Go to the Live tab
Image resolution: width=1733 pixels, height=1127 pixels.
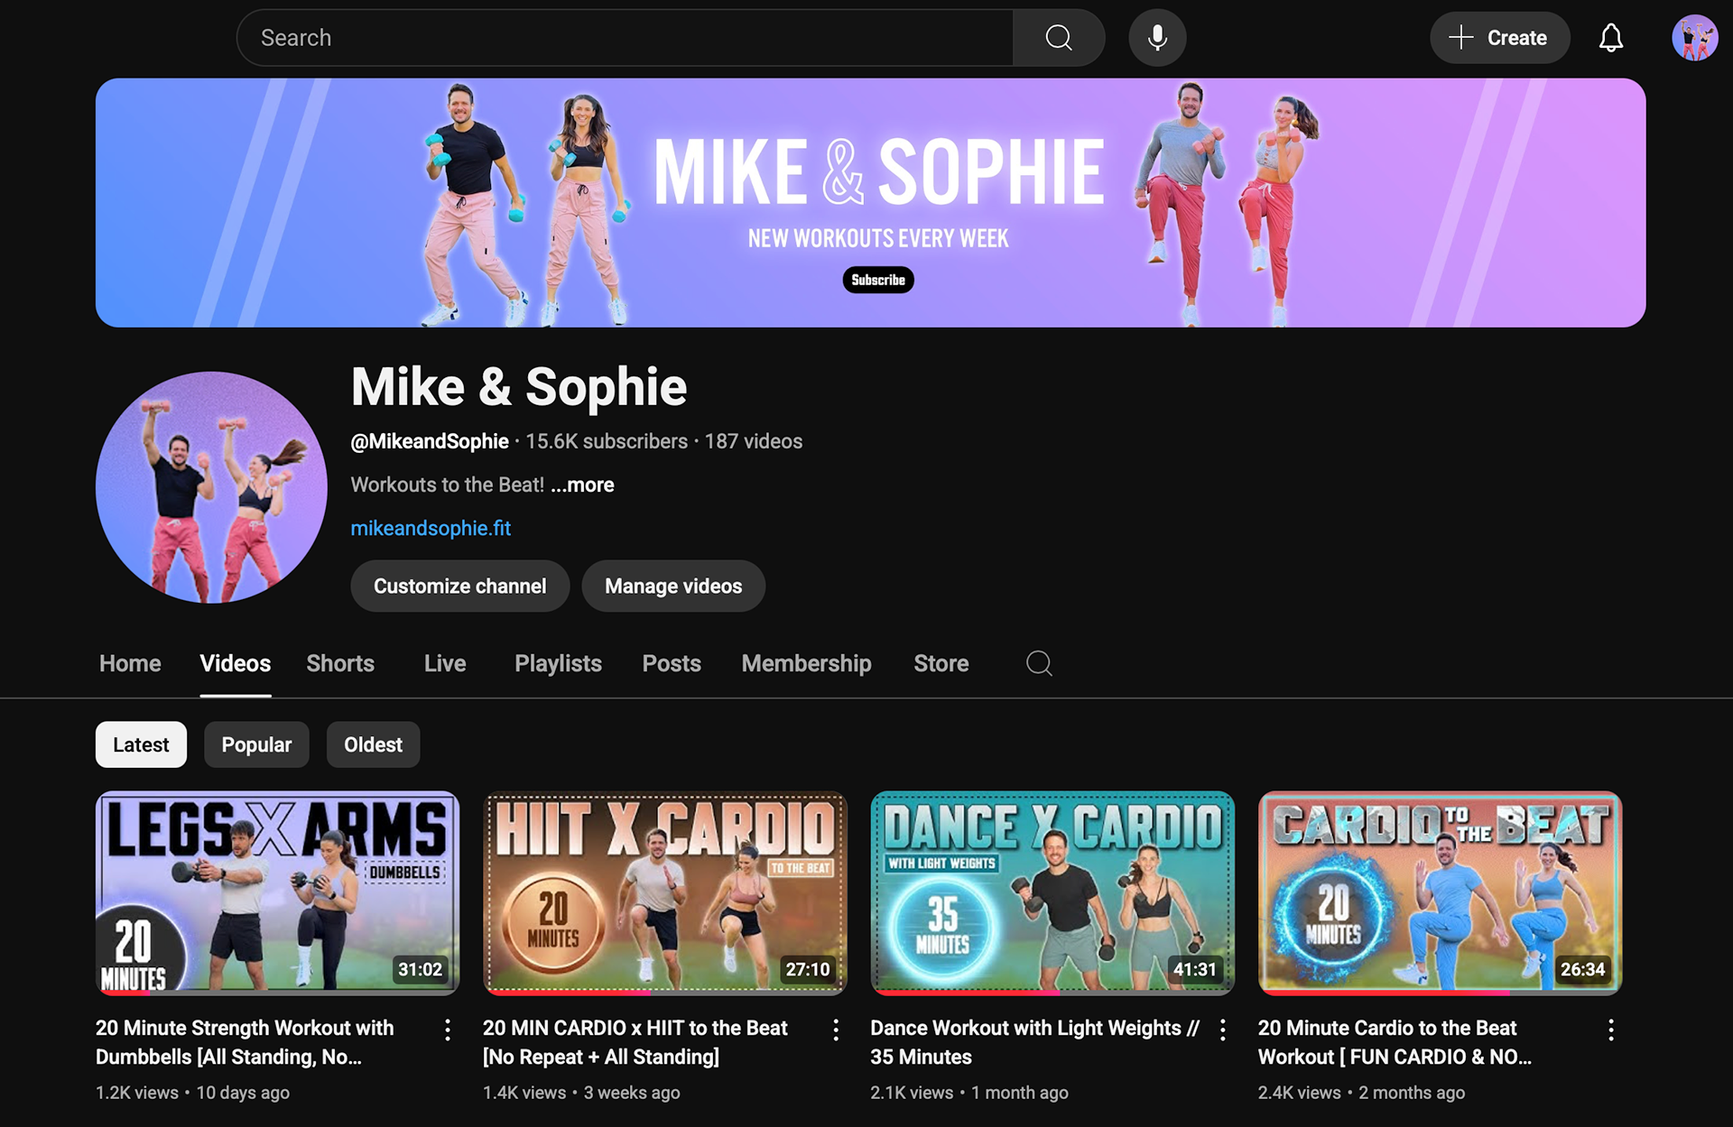click(445, 663)
